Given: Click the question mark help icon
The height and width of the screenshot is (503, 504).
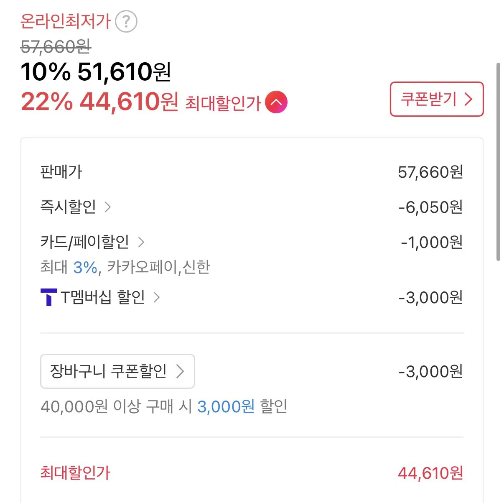Looking at the screenshot, I should click(126, 21).
